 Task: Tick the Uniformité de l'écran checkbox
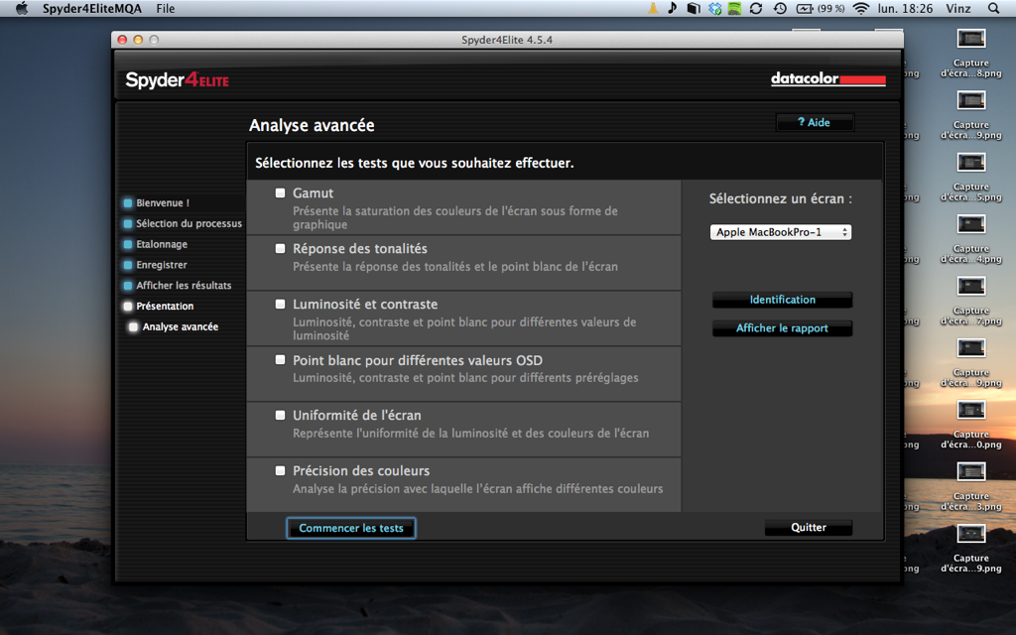coord(281,416)
